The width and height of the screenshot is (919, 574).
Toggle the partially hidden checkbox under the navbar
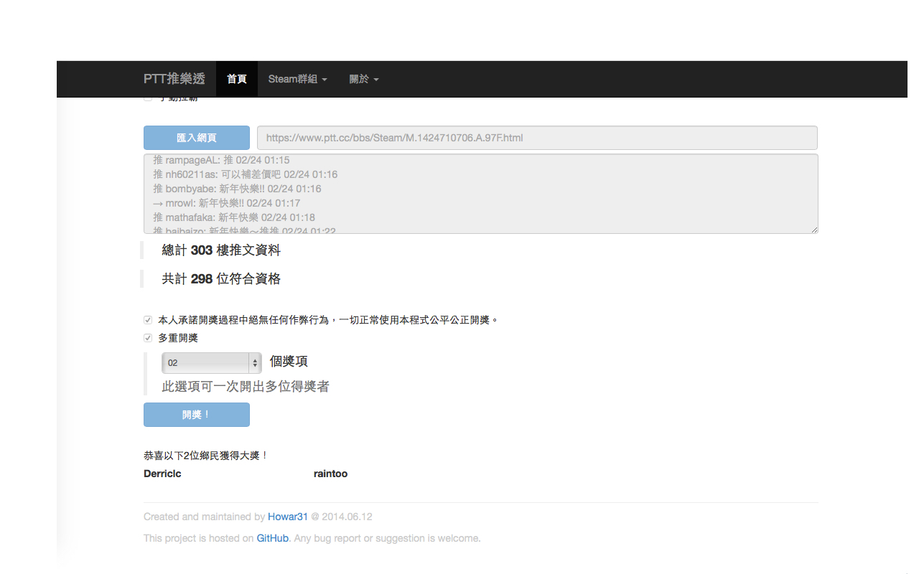click(148, 98)
